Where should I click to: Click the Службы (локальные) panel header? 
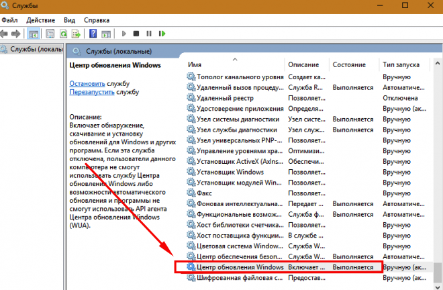point(119,52)
